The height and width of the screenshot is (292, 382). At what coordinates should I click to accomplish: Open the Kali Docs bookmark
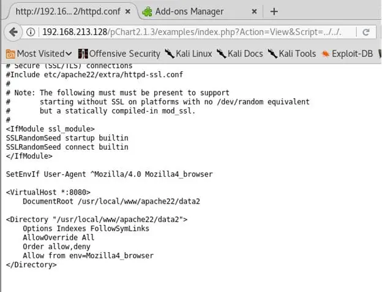(240, 53)
